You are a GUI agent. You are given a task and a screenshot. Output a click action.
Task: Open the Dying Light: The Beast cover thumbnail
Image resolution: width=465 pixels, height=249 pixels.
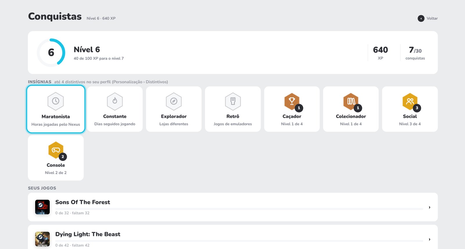tap(42, 239)
